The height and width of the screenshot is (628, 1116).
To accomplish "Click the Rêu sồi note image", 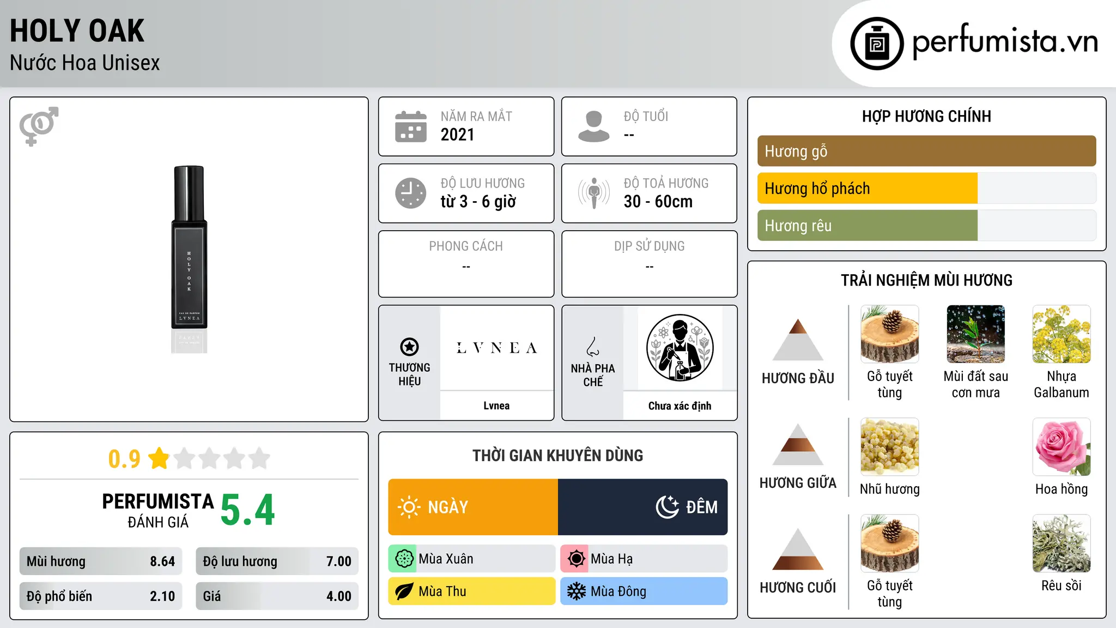I will coord(1062,544).
